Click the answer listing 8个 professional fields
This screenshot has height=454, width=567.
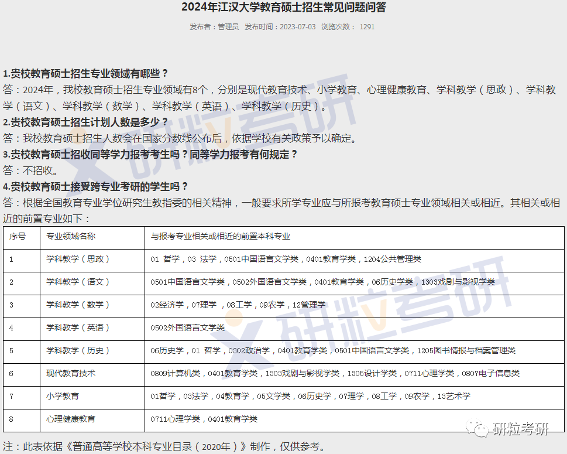[x=280, y=98]
